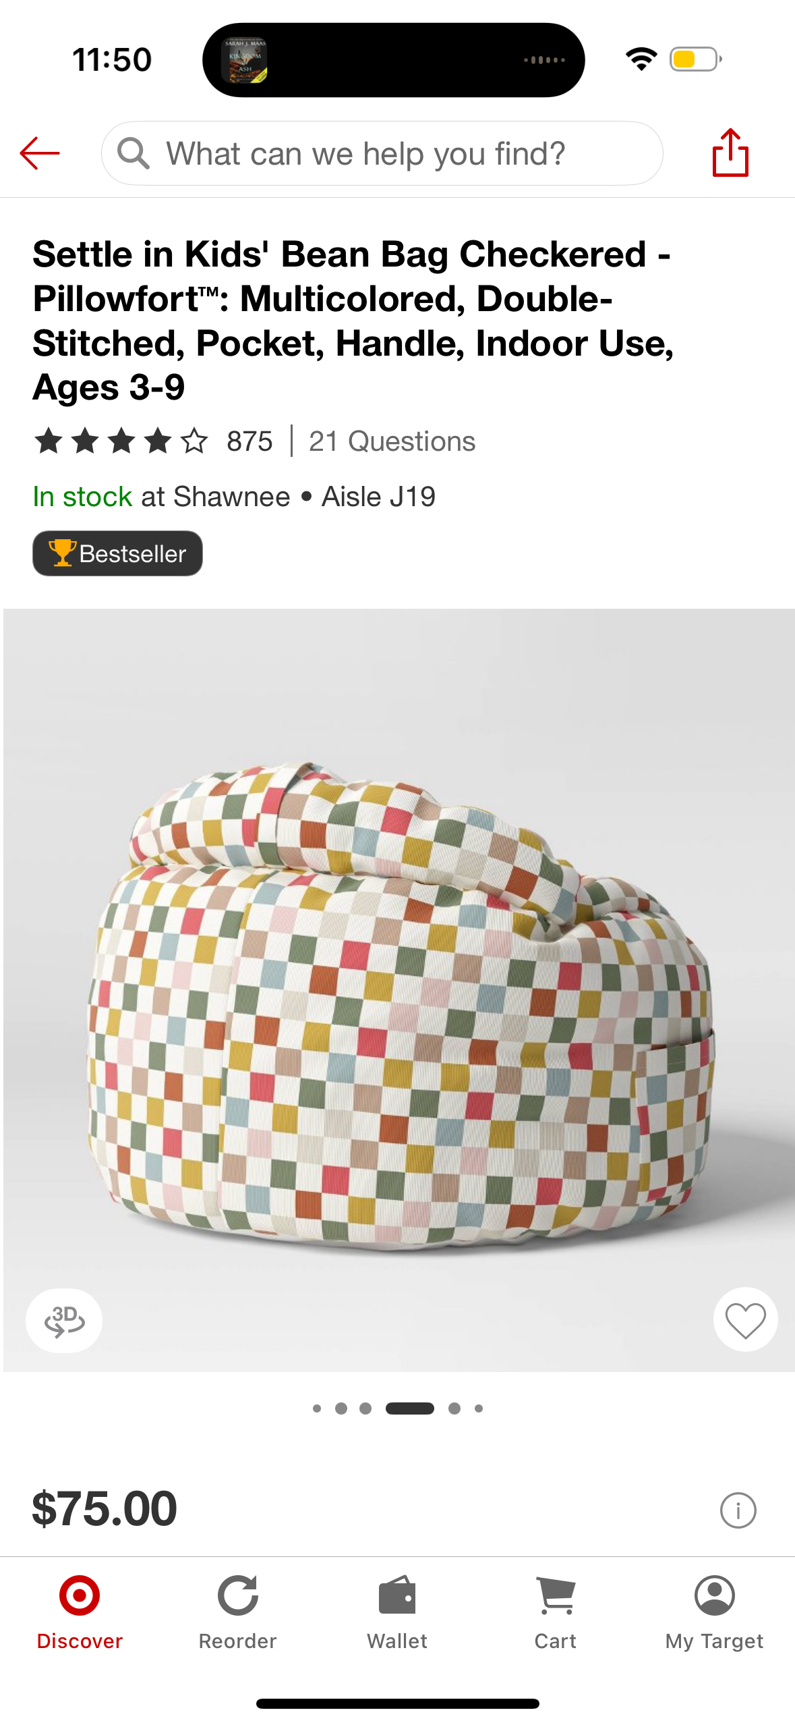Select the Discover bullseye tab
Screen dimensions: 795x1725
(80, 1612)
